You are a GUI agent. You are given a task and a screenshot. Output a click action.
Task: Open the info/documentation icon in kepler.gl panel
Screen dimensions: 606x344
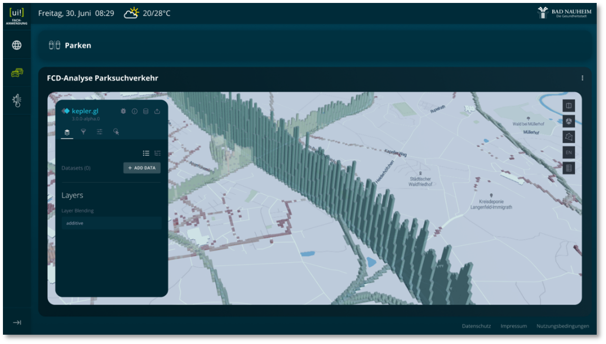click(134, 111)
